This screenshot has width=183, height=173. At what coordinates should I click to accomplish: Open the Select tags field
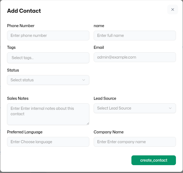pos(48,58)
